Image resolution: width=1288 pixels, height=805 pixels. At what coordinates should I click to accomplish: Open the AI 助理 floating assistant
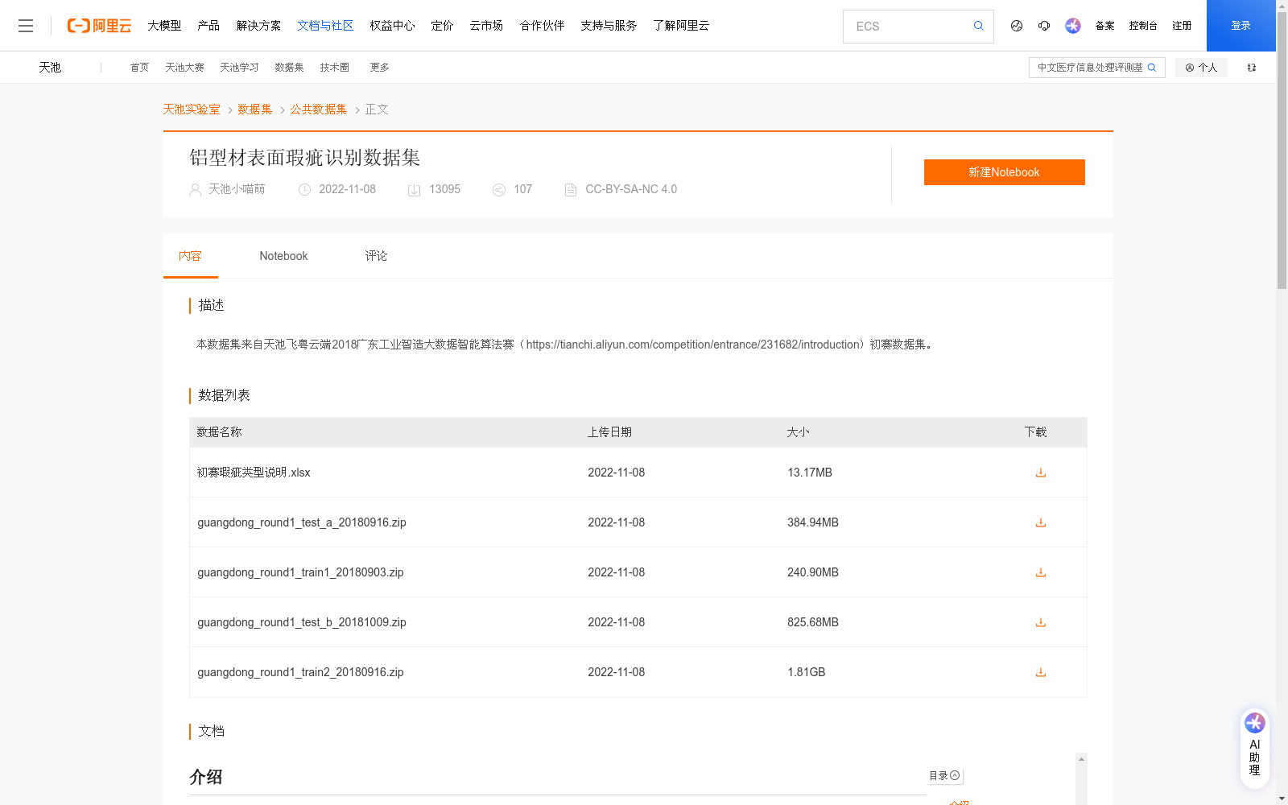coord(1254,746)
